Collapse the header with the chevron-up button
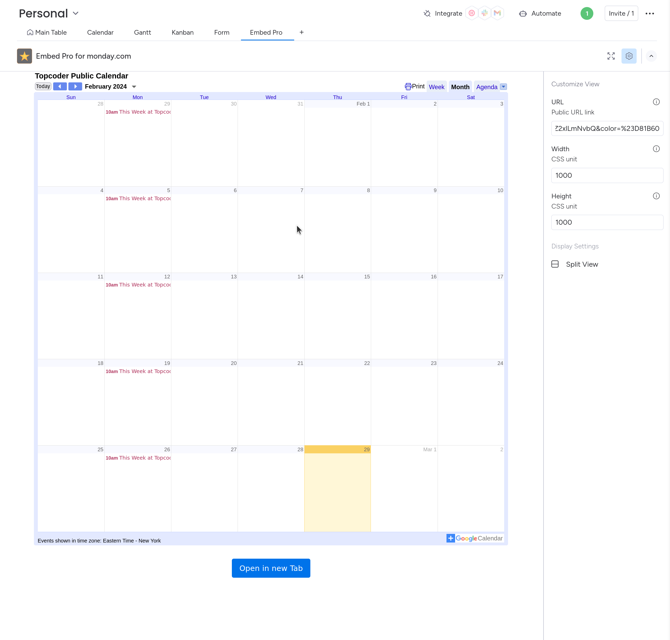Viewport: 670px width, 640px height. point(651,56)
